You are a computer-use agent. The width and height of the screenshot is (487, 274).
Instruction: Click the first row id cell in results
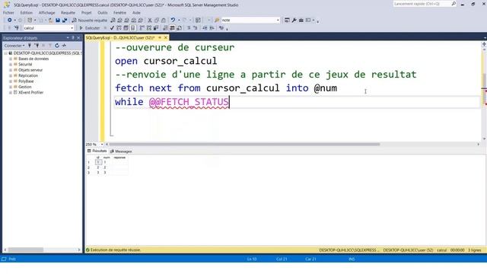98,162
